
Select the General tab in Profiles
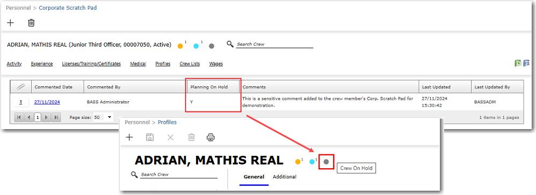254,177
